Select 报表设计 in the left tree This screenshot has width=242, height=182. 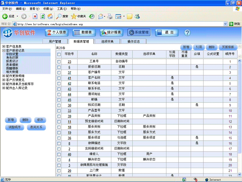pos(12,61)
